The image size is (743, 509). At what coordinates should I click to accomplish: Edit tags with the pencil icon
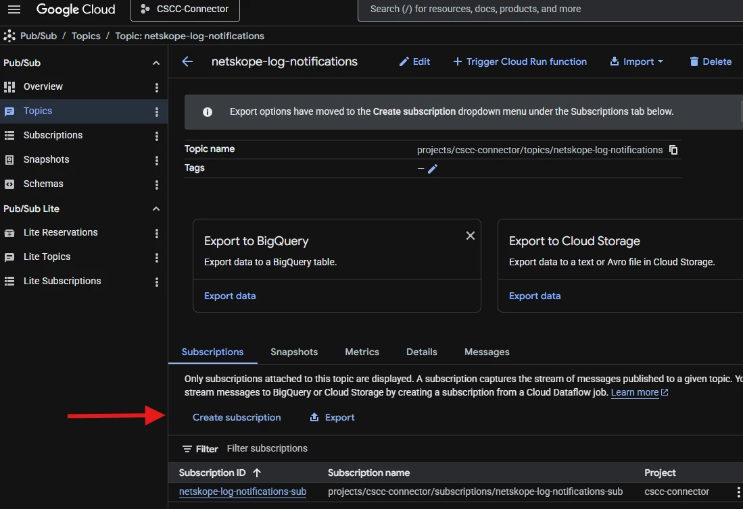point(432,169)
